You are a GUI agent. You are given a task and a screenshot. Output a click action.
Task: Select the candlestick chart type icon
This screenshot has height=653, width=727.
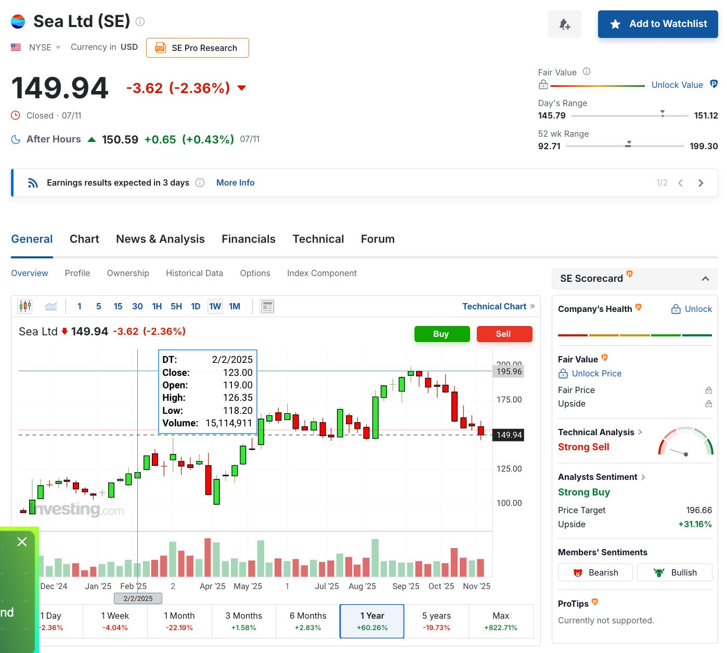(25, 306)
